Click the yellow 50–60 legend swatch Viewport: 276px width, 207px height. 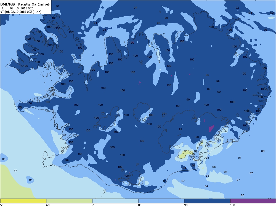coord(23,201)
